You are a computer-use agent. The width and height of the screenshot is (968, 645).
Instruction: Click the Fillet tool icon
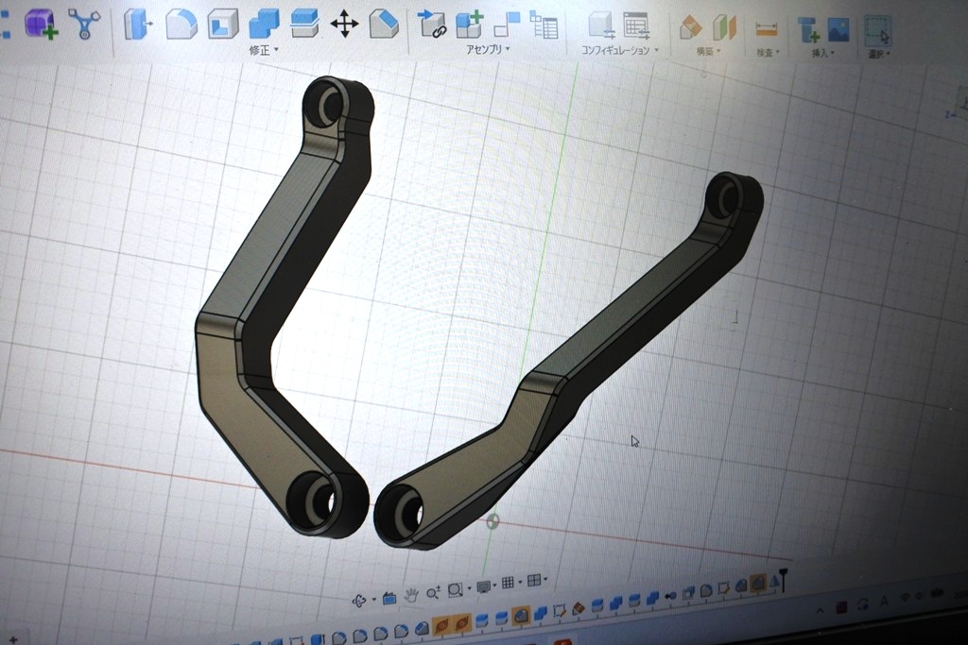tap(181, 24)
